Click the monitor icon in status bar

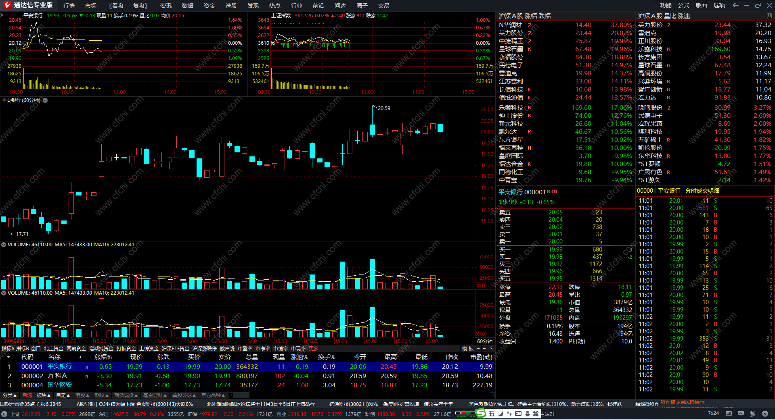tap(741, 414)
